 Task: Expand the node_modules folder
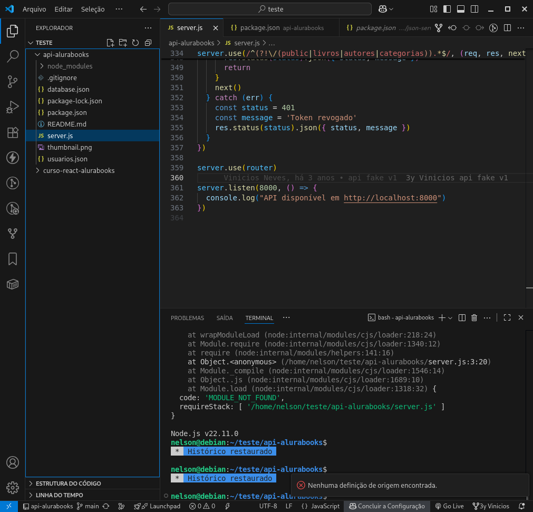[x=42, y=66]
